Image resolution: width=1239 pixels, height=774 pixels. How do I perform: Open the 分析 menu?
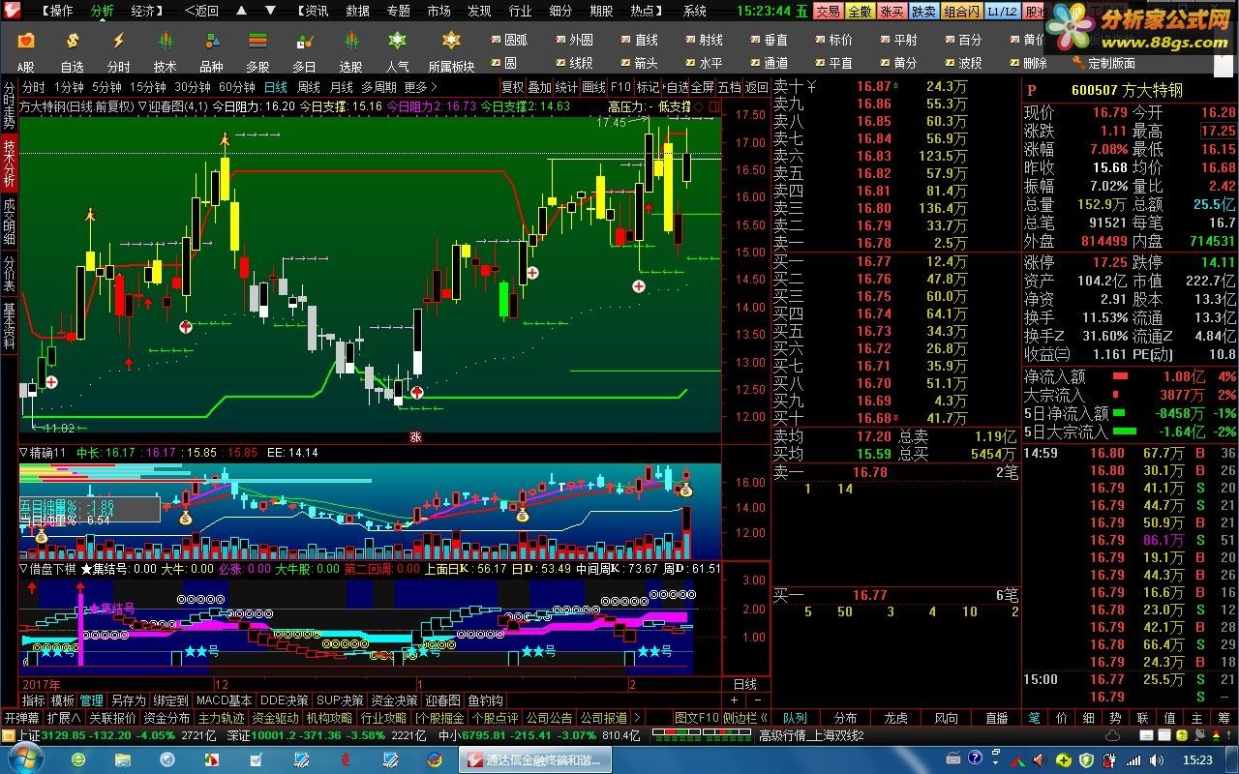(x=102, y=11)
